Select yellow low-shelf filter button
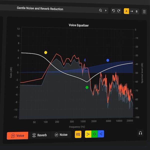 (88, 134)
